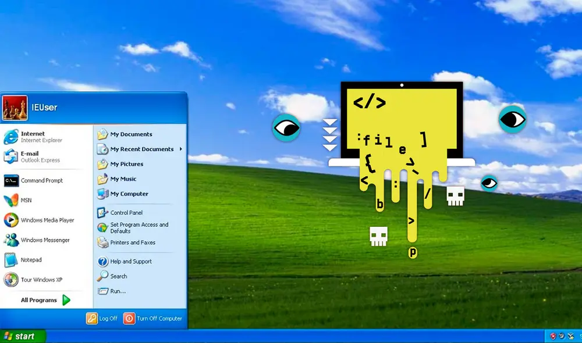
Task: Click the IEUser chess avatar picture
Action: click(x=14, y=108)
